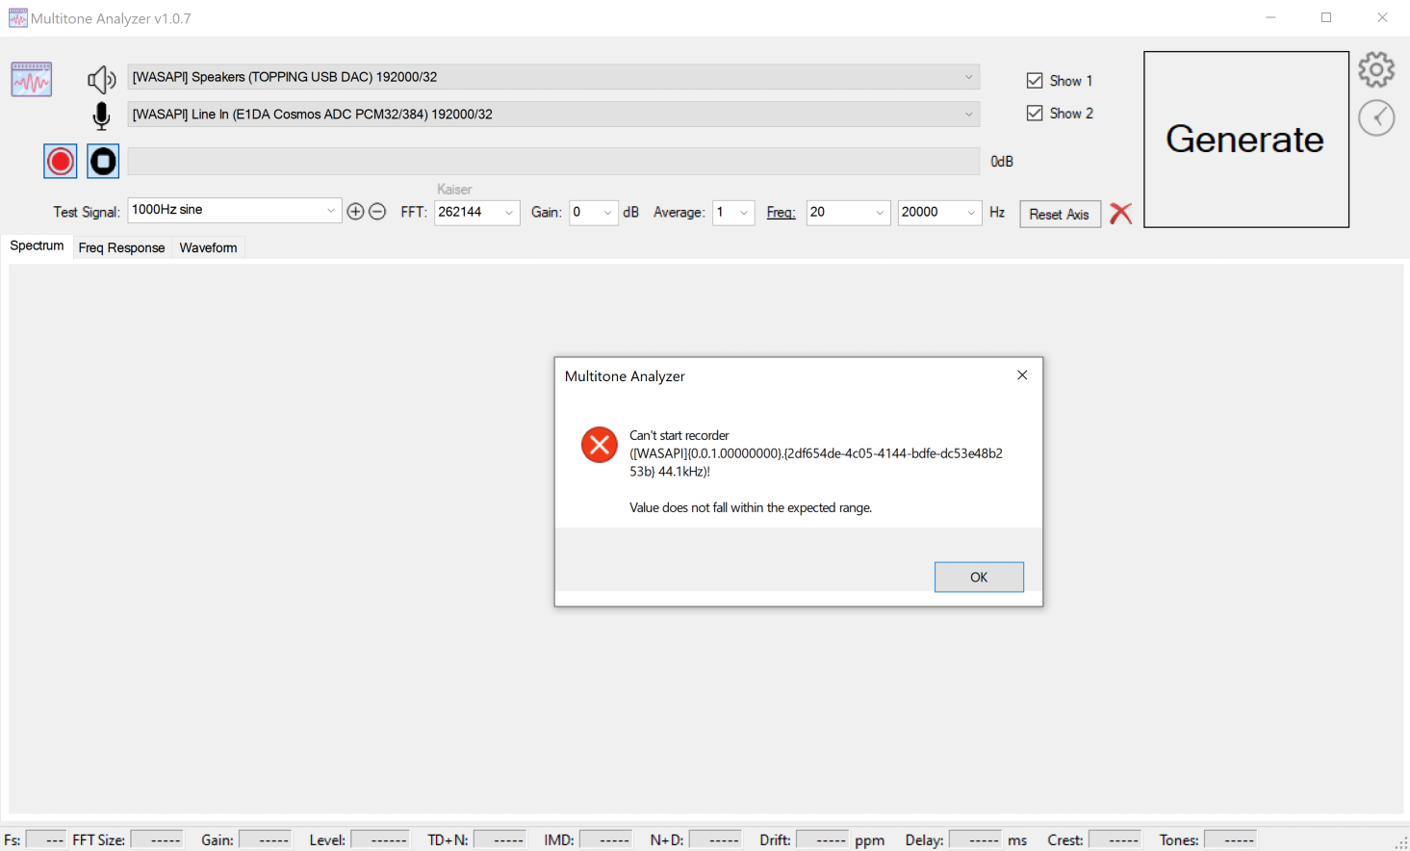Click OK in the error dialog
Screen dimensions: 1410x851
(979, 577)
